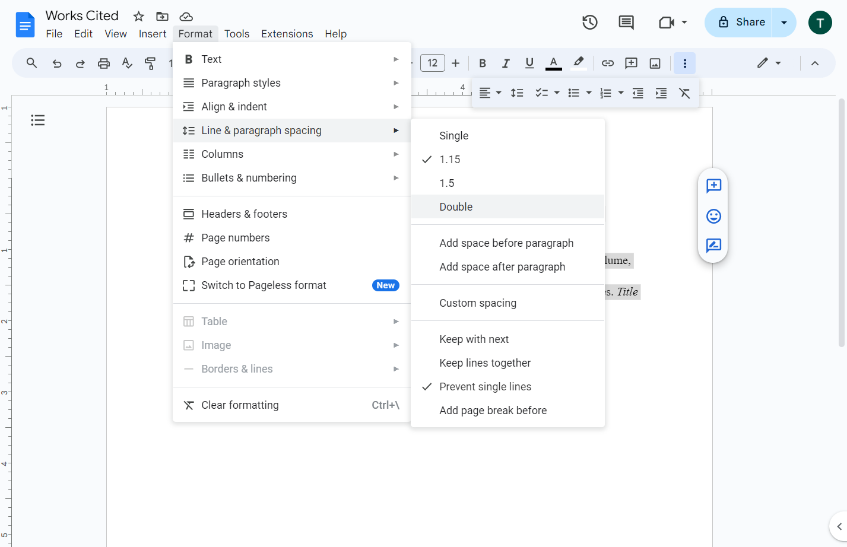Add a comment using toolbar icon
This screenshot has height=547, width=847.
pyautogui.click(x=632, y=63)
